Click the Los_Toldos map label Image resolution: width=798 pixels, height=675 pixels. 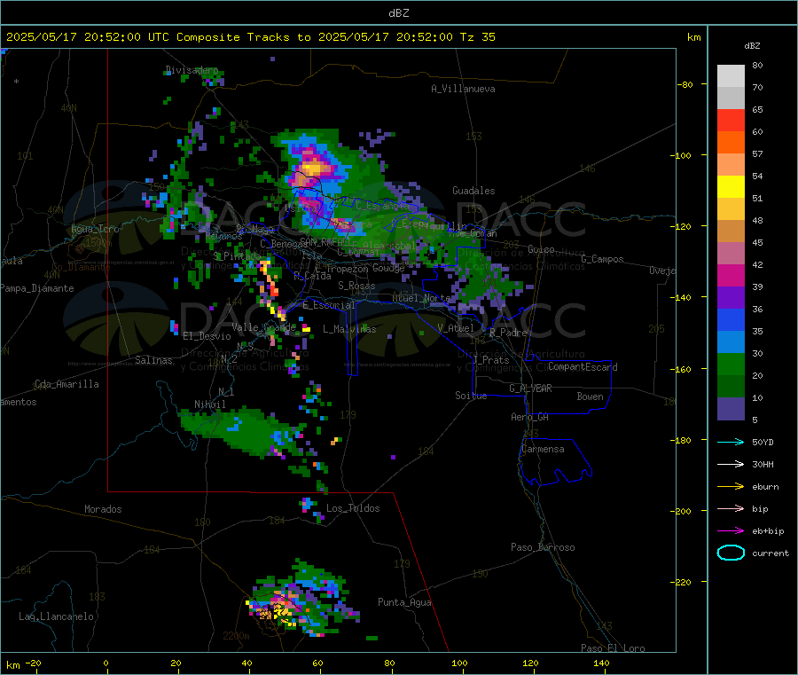(x=353, y=508)
